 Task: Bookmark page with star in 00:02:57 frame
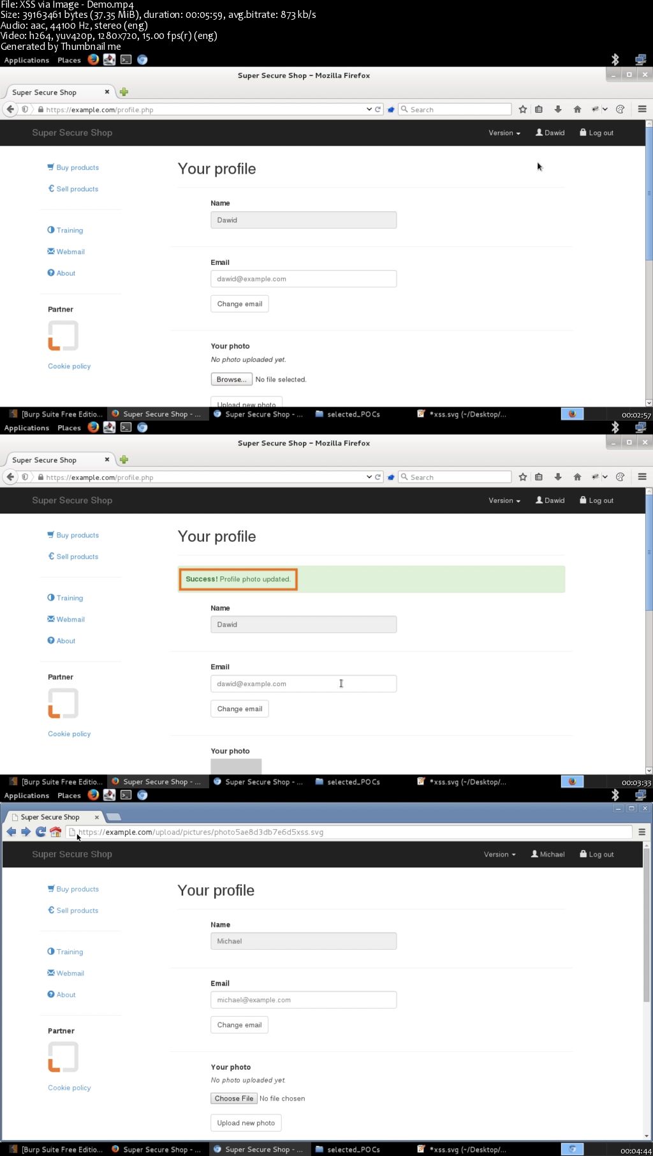[x=523, y=109]
